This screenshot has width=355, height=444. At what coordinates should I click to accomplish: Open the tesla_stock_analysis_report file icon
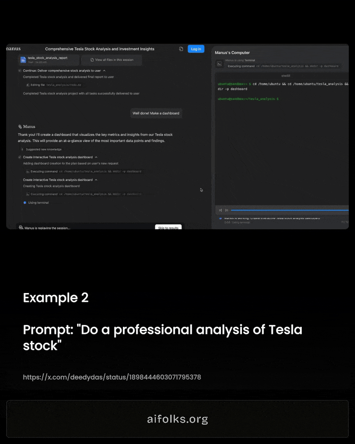(x=23, y=59)
